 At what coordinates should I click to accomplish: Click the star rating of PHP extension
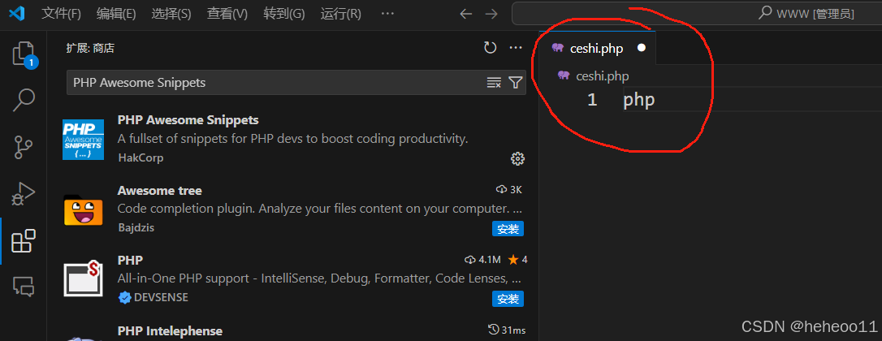pyautogui.click(x=517, y=260)
